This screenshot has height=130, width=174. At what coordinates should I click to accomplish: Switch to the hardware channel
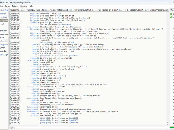[x=4, y=31]
